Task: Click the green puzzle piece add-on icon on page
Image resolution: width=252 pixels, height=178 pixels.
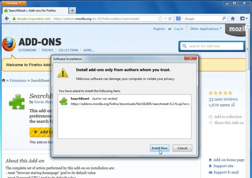Action: [x=17, y=102]
